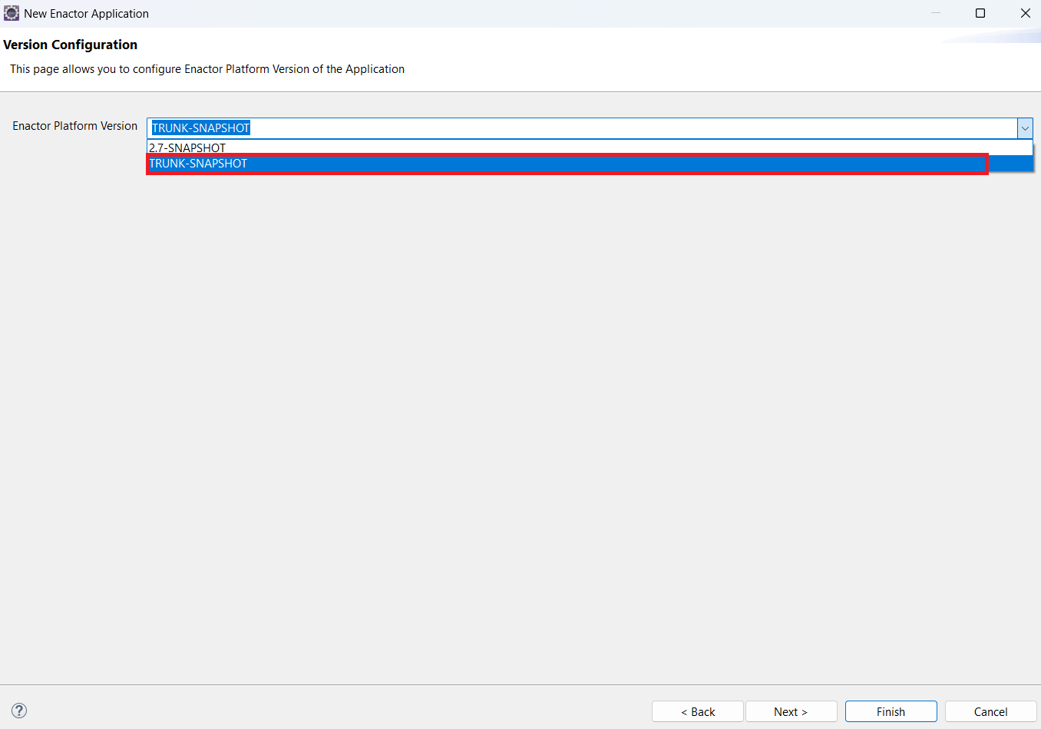Select 2.7-SNAPSHOT from the version list

pos(590,147)
